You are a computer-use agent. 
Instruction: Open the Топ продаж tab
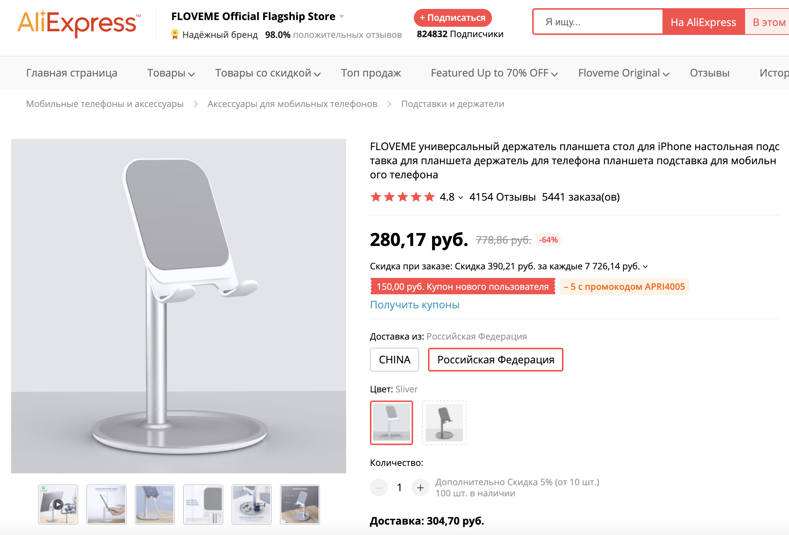point(371,73)
